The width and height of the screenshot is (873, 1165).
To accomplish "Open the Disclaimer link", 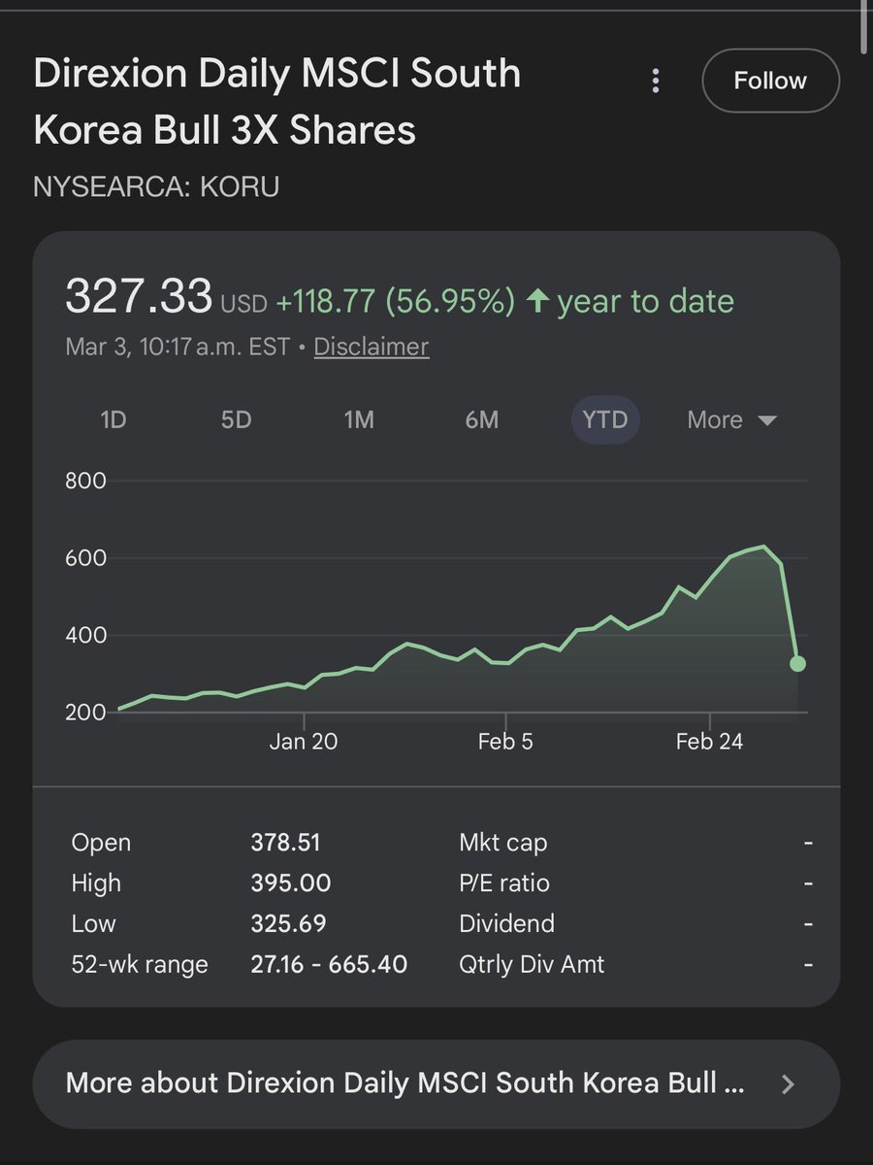I will tap(372, 347).
